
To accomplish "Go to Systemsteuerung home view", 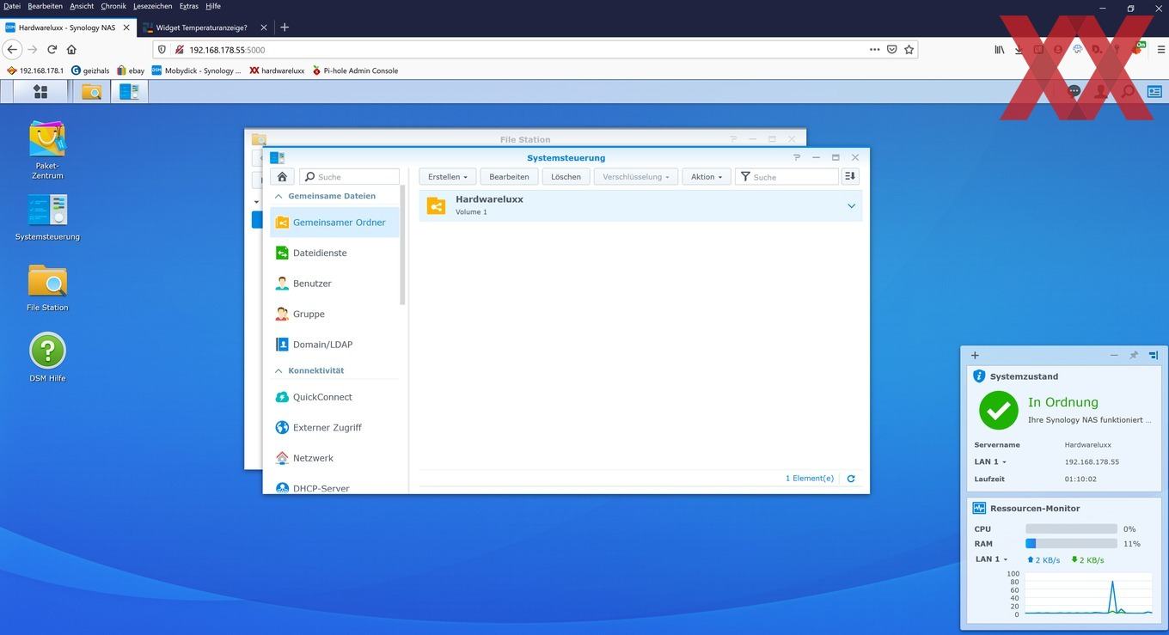I will point(282,176).
